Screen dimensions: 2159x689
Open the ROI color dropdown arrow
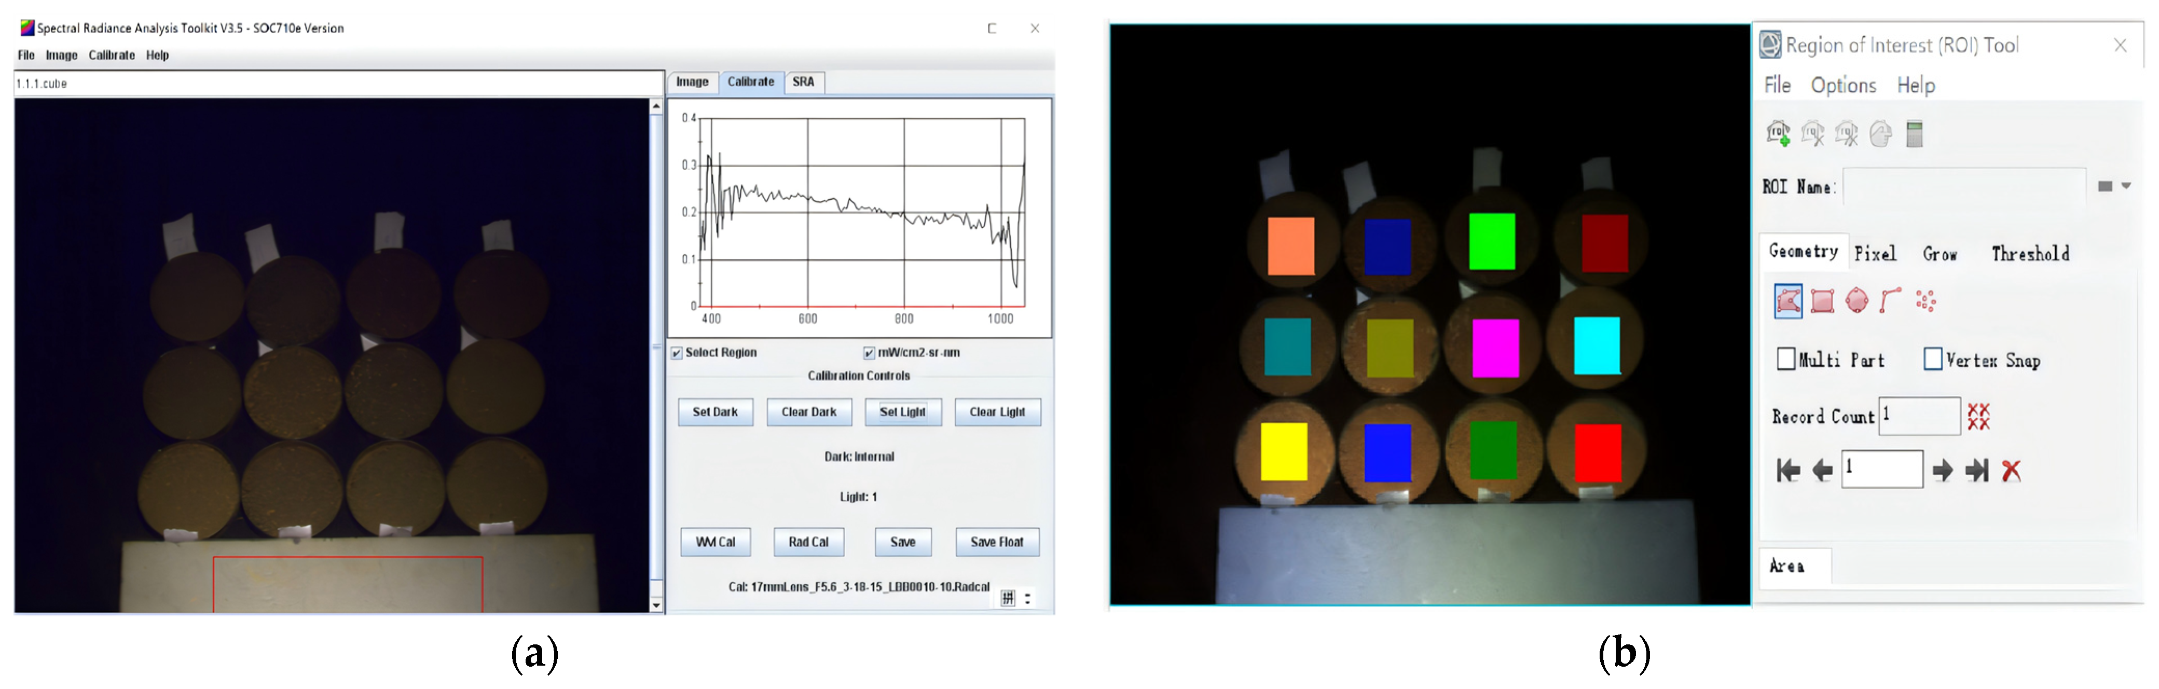(2126, 186)
